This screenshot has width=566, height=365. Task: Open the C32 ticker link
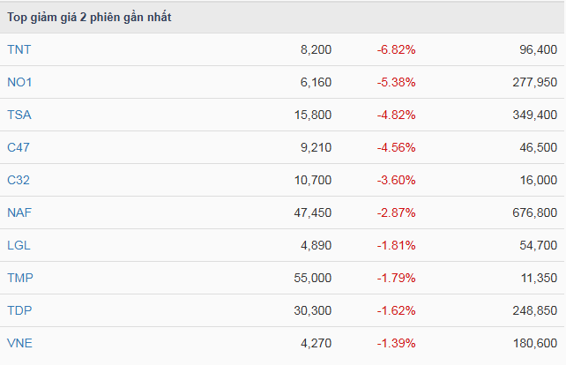click(x=19, y=181)
